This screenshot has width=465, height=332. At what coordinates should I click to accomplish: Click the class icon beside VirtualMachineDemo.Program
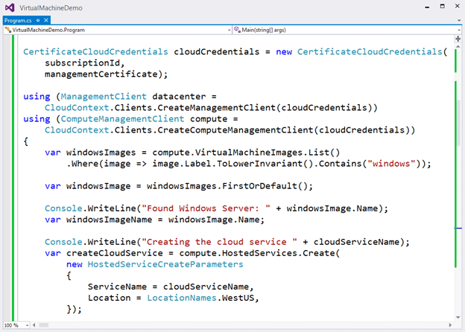click(x=7, y=30)
